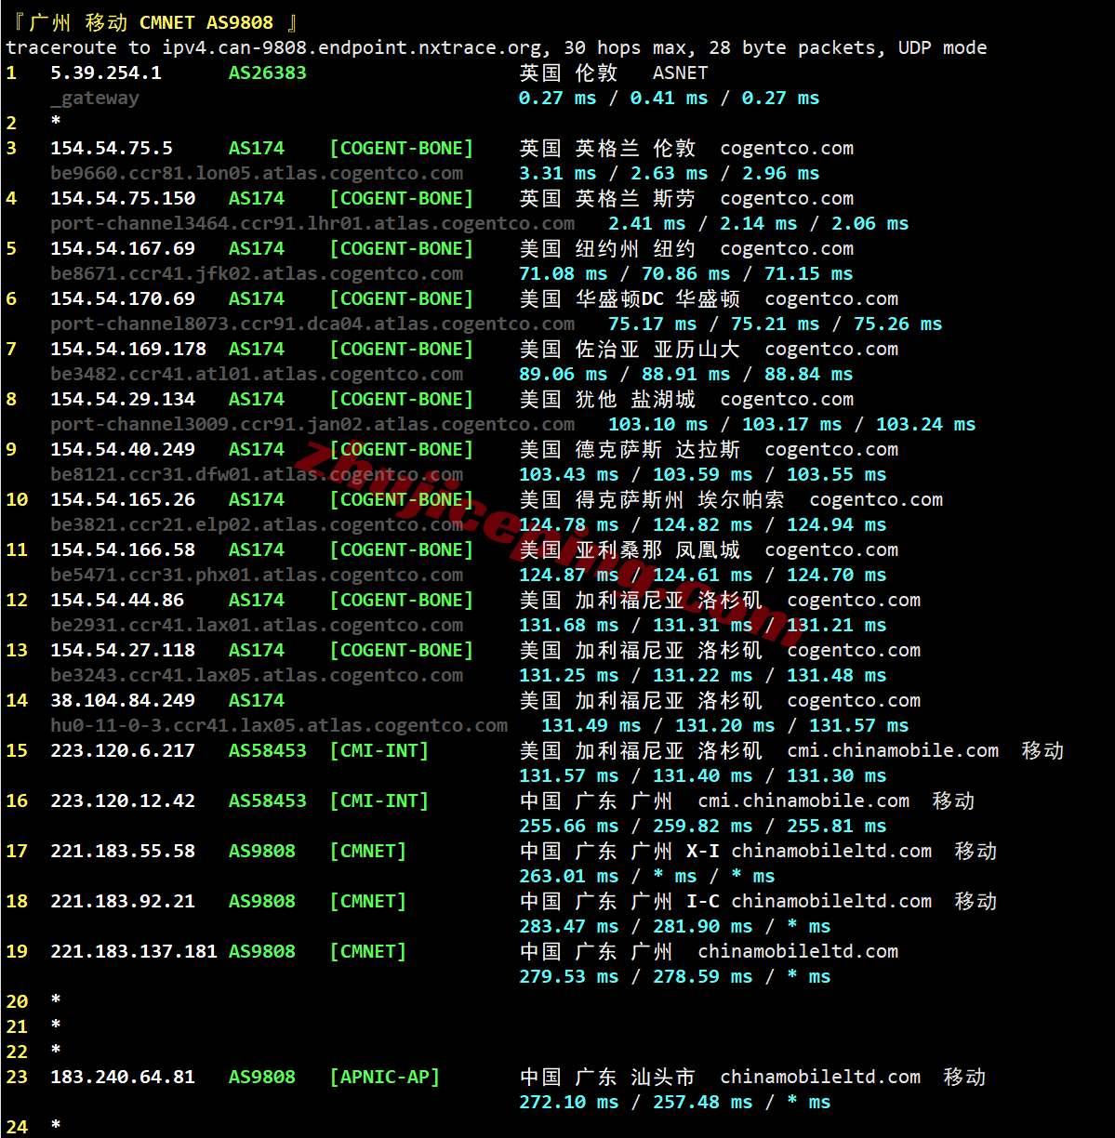Click hostname be5471.ccr31.phx01.atlas.cogentco.com

pyautogui.click(x=257, y=576)
